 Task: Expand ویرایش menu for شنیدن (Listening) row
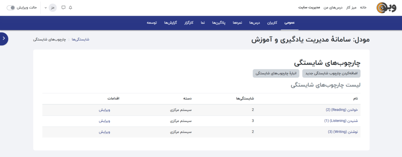[105, 121]
